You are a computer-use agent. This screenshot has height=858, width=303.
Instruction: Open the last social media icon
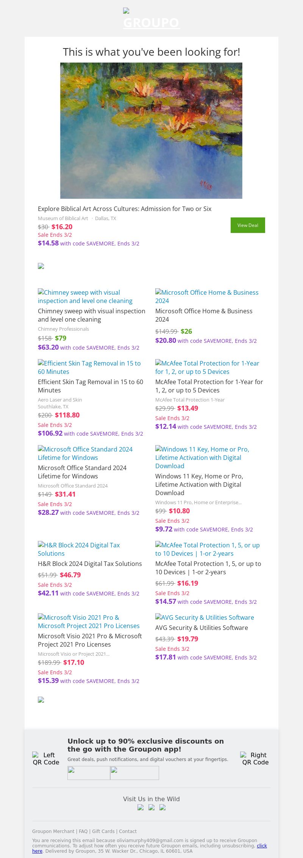(162, 807)
